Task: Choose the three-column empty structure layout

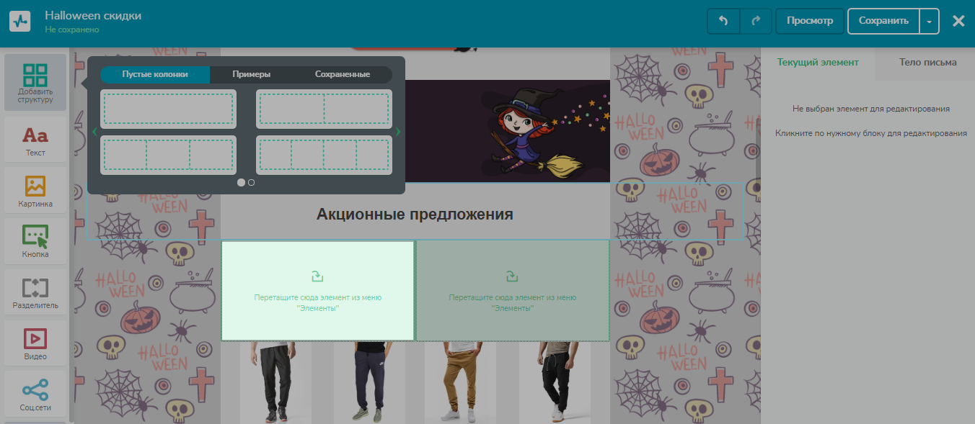Action: [x=168, y=155]
